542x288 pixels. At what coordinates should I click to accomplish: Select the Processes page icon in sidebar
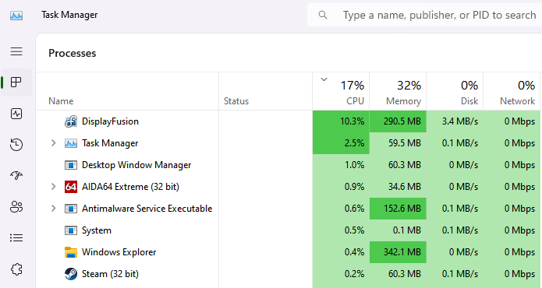pyautogui.click(x=16, y=82)
